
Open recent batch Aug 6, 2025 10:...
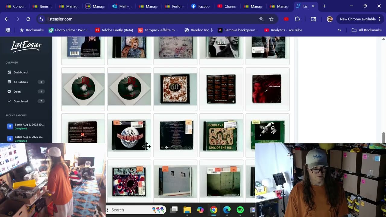pyautogui.click(x=26, y=126)
